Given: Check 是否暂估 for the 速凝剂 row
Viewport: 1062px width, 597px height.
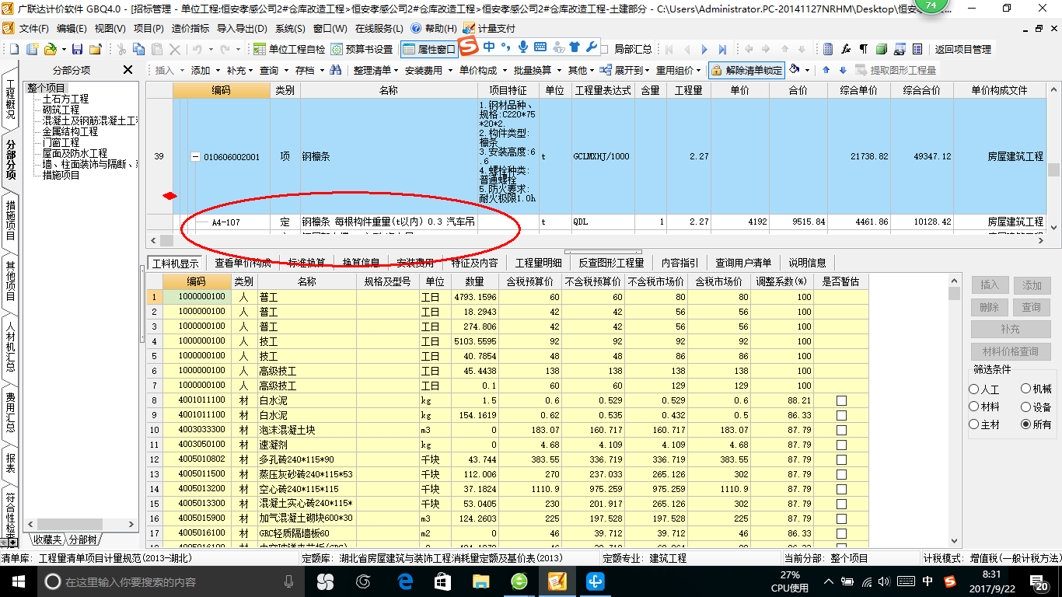Looking at the screenshot, I should [x=841, y=445].
